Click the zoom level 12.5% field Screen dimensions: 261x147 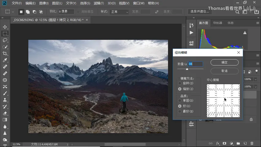tap(17, 144)
